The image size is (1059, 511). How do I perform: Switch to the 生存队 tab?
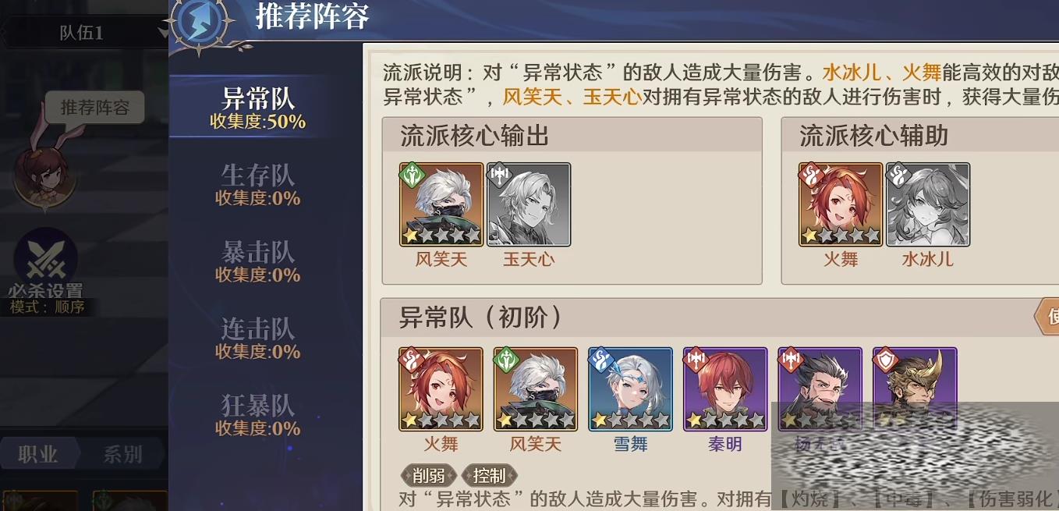(x=258, y=185)
